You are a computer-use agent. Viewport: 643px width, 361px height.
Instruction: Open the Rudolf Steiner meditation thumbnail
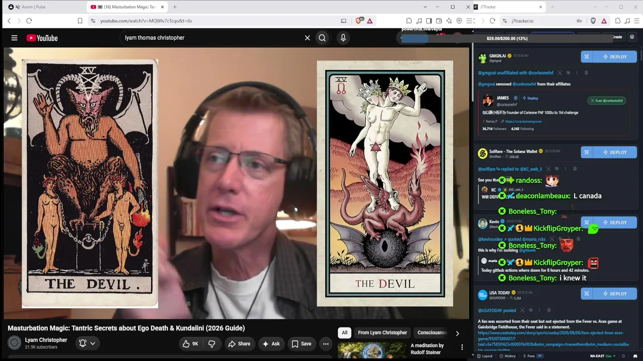[x=372, y=350]
